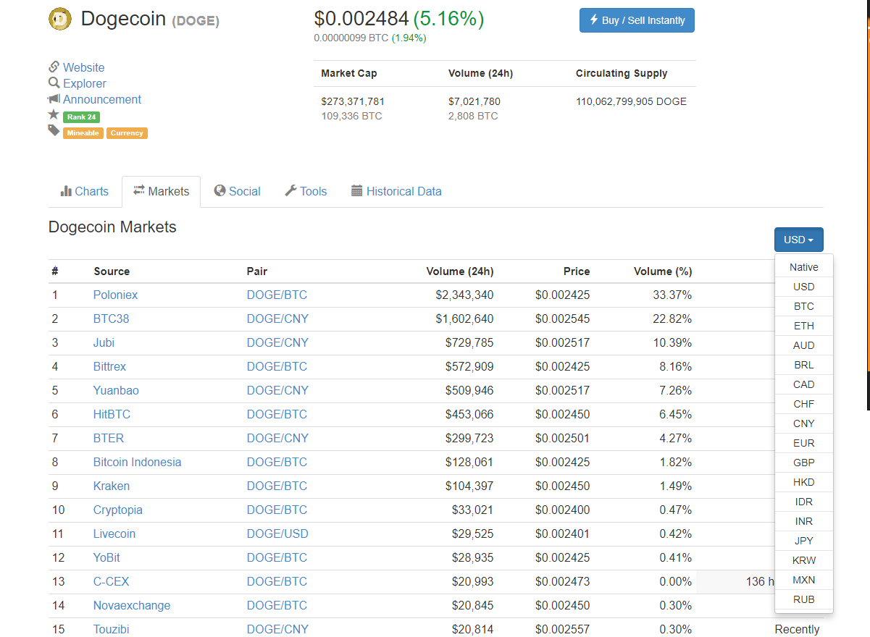Click the Source column header
Screen dimensions: 870x637
tap(112, 271)
